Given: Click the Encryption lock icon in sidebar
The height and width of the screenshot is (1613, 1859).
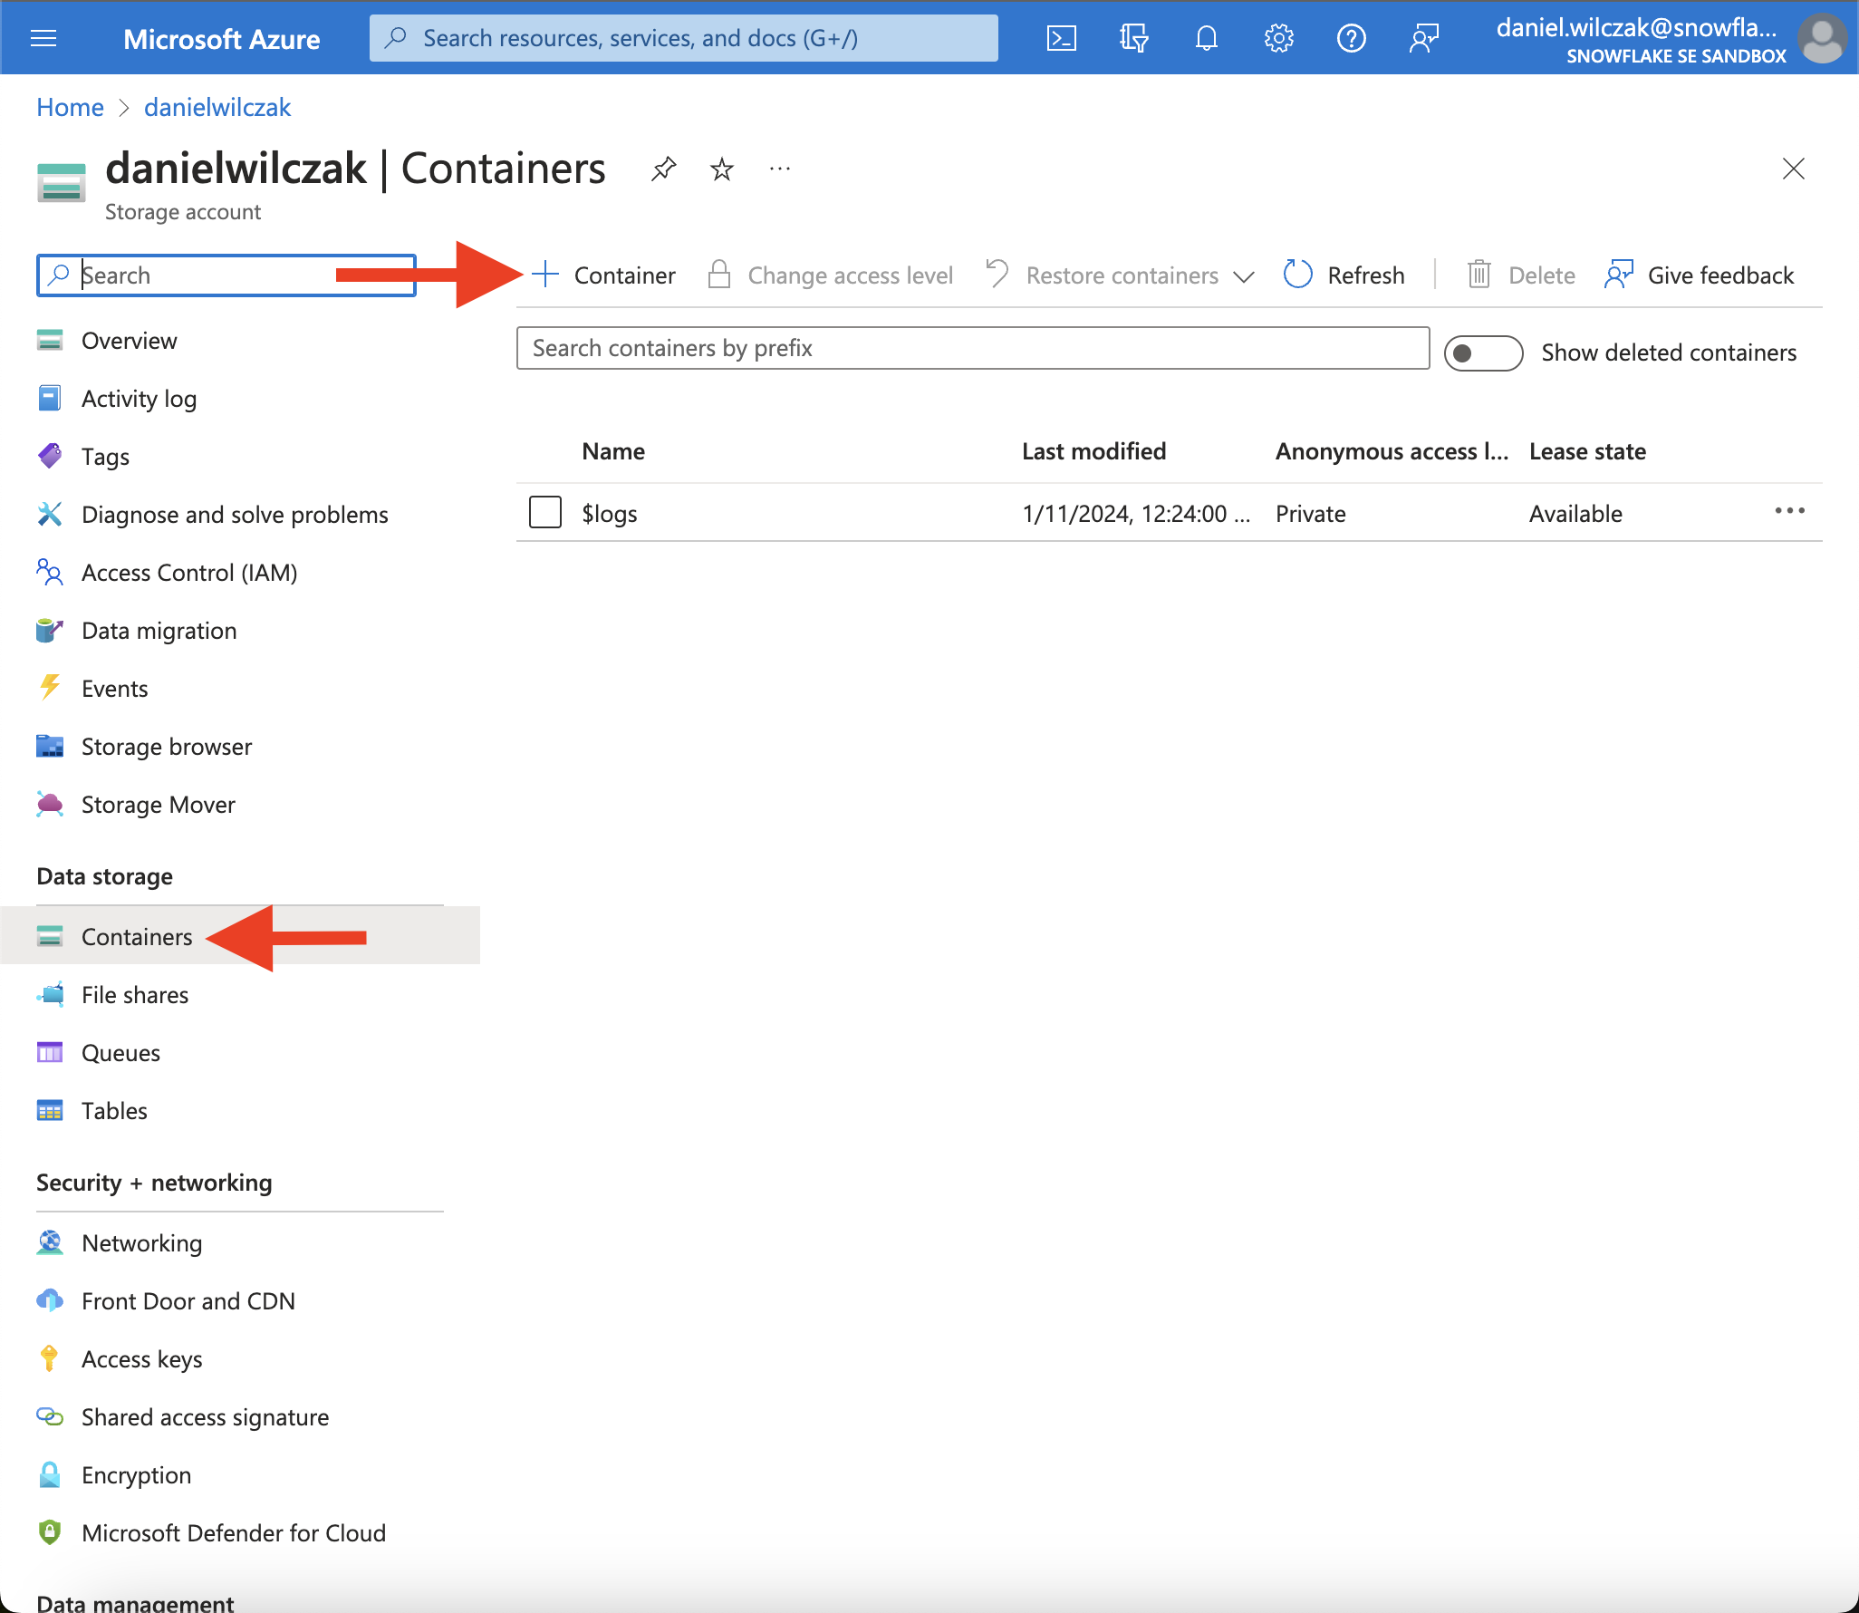Looking at the screenshot, I should (x=50, y=1474).
